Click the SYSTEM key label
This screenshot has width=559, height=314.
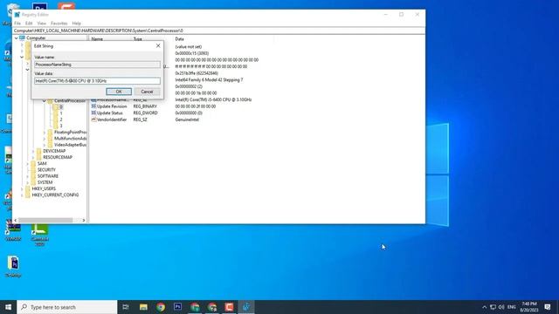tap(45, 182)
